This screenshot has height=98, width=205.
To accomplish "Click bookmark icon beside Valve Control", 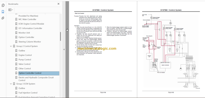I will [x=16, y=64].
